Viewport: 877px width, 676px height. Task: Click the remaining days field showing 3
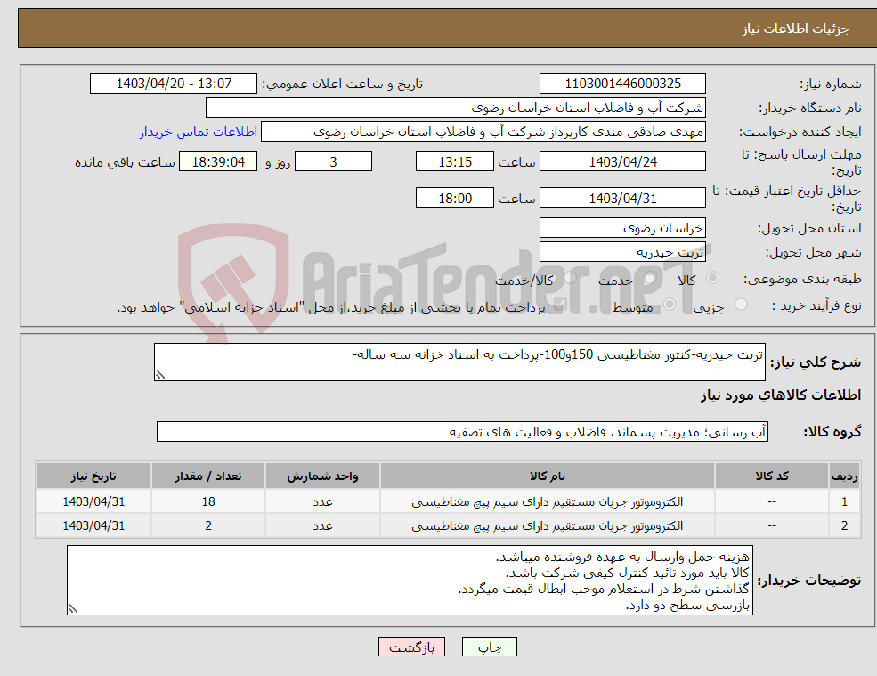pyautogui.click(x=333, y=162)
